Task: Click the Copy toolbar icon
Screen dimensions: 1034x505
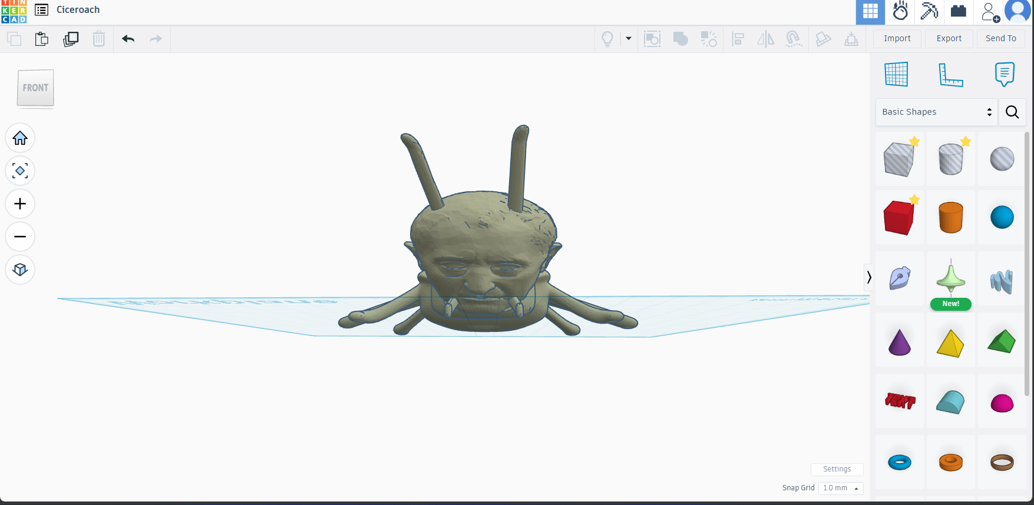Action: coord(14,39)
